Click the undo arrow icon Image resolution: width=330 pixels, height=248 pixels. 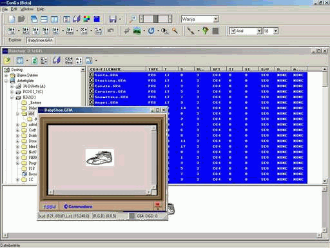tap(110, 31)
